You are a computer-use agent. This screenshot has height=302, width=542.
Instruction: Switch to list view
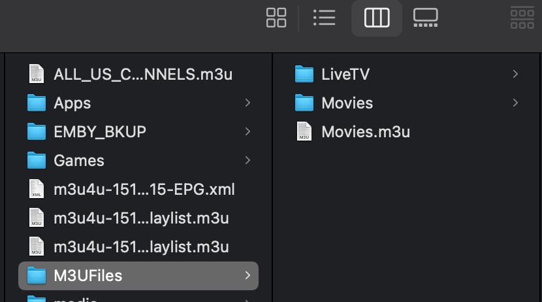[325, 18]
